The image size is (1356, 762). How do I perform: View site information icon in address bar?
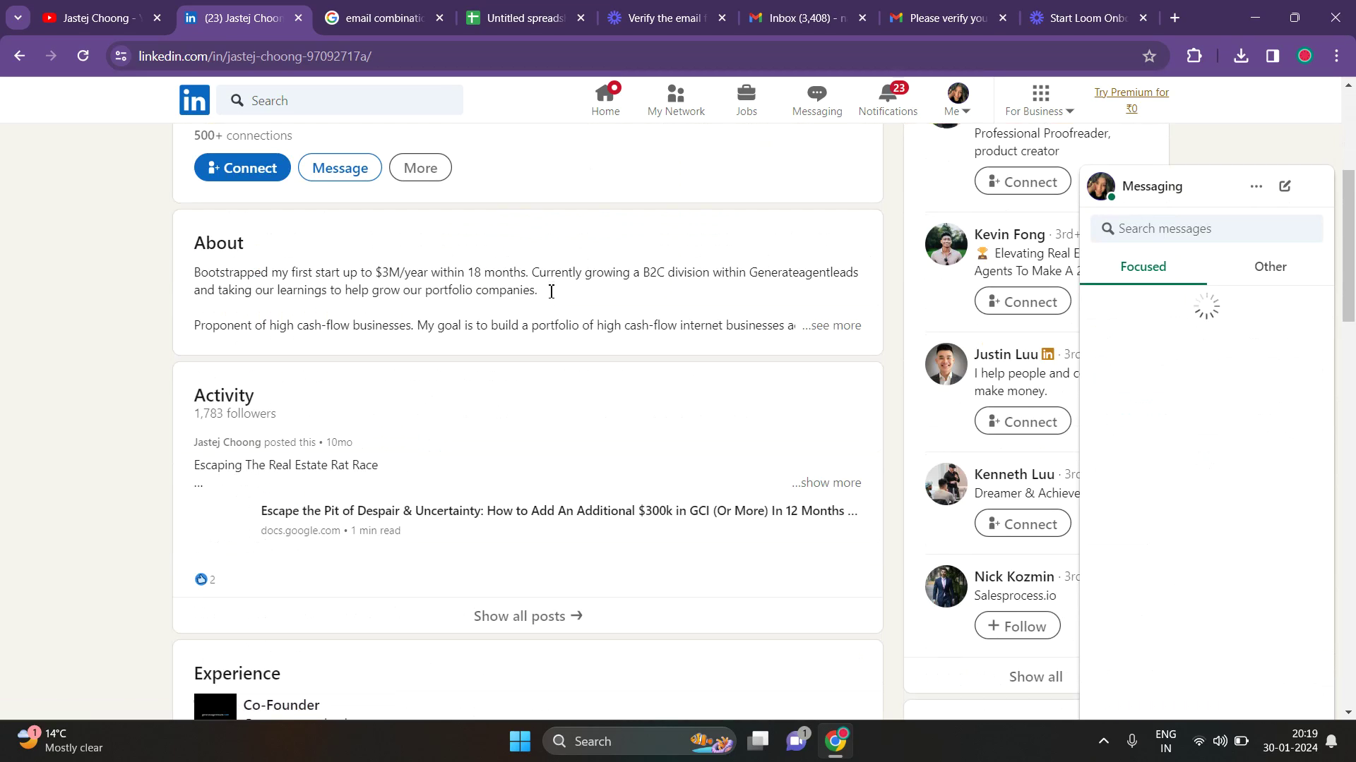click(121, 56)
